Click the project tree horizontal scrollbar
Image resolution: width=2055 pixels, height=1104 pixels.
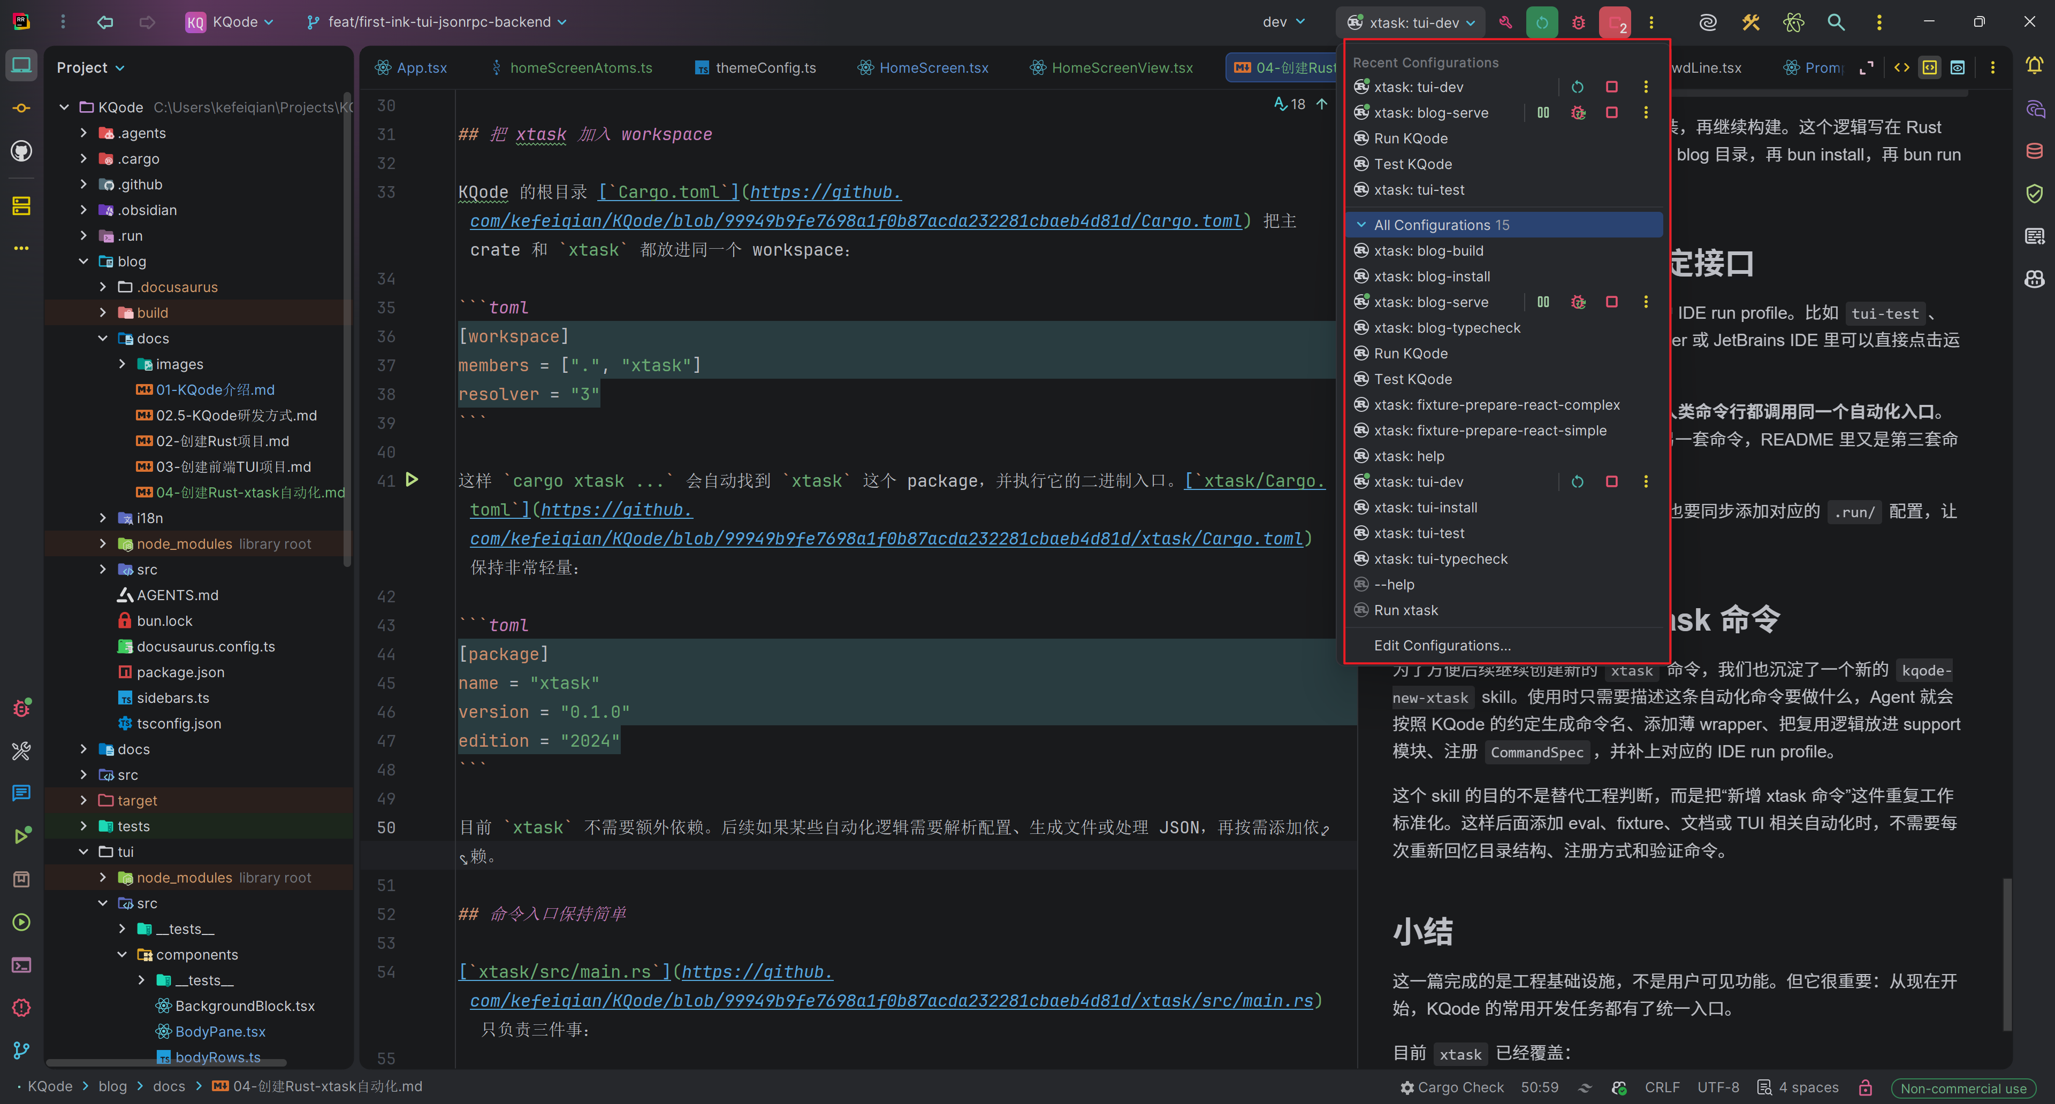point(166,1063)
